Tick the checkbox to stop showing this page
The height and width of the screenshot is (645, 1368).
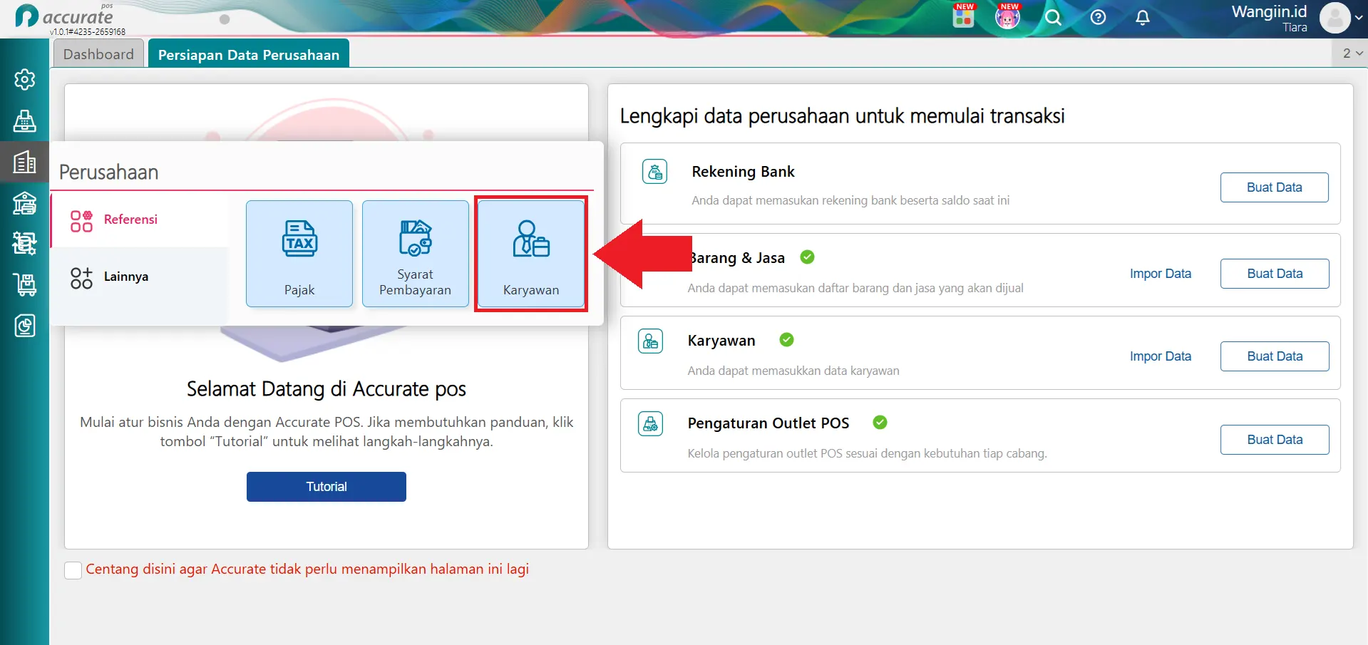[73, 570]
